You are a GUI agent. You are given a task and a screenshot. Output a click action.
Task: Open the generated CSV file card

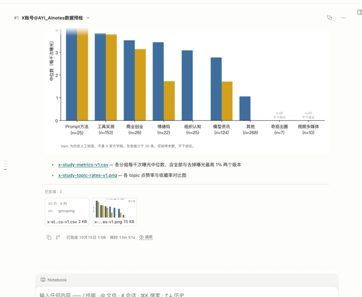tap(67, 212)
